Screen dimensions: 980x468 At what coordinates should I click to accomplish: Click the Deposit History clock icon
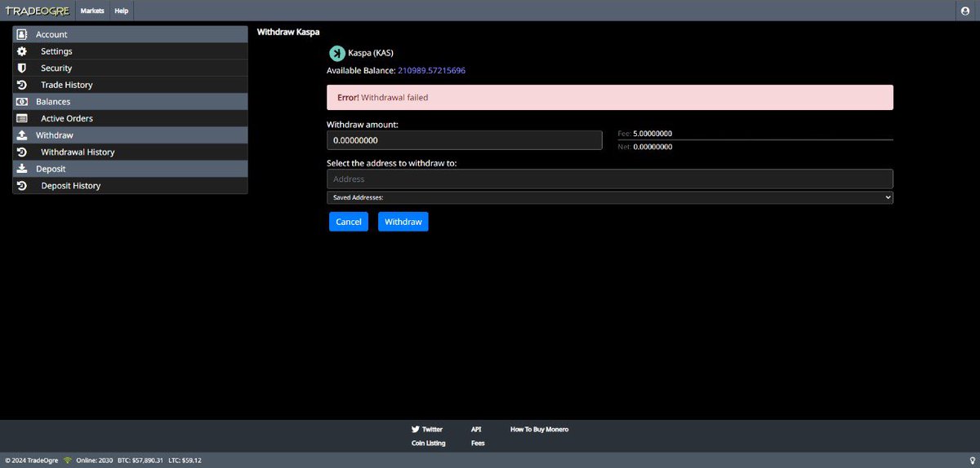pyautogui.click(x=22, y=186)
